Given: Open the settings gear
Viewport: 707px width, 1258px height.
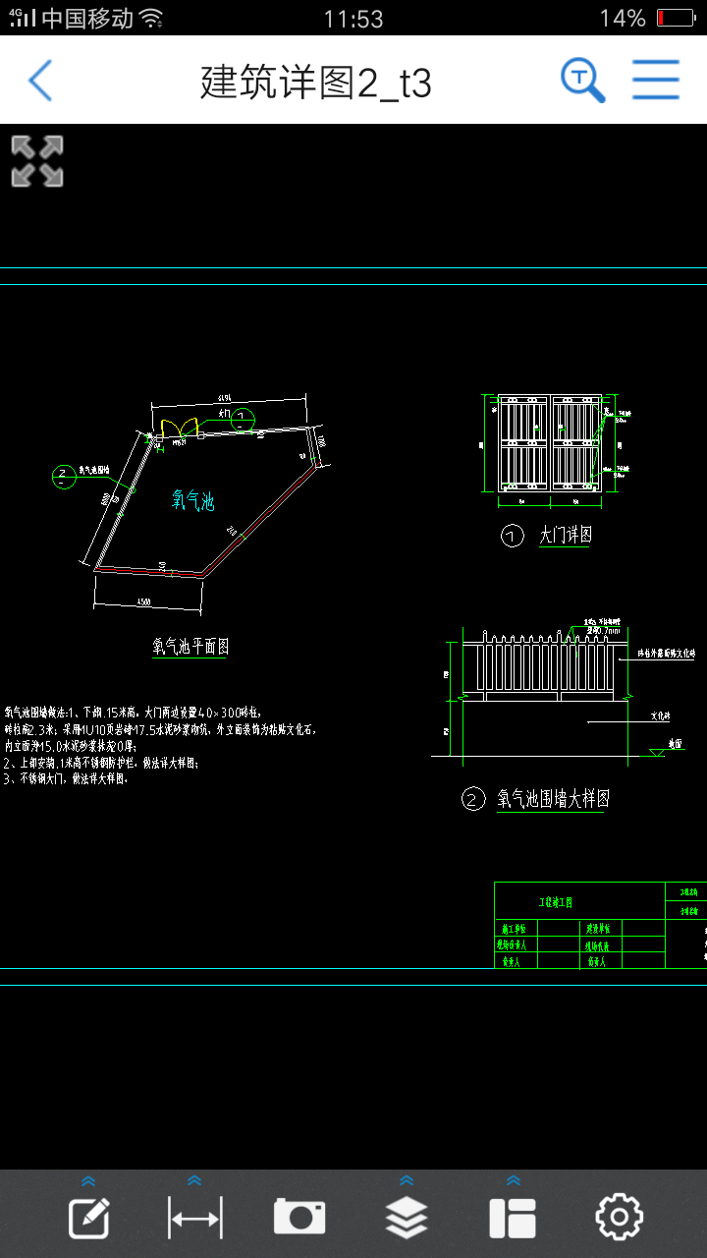Looking at the screenshot, I should 620,1218.
